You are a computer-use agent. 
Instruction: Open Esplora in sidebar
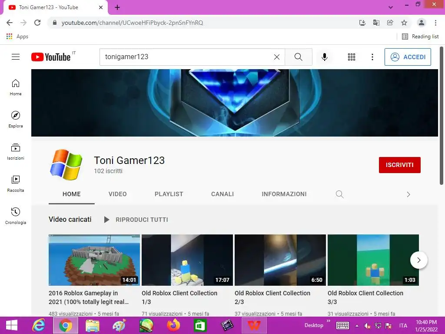pyautogui.click(x=16, y=119)
